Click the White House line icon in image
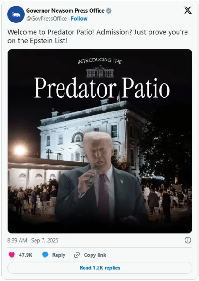This screenshot has height=281, width=199. pyautogui.click(x=100, y=72)
